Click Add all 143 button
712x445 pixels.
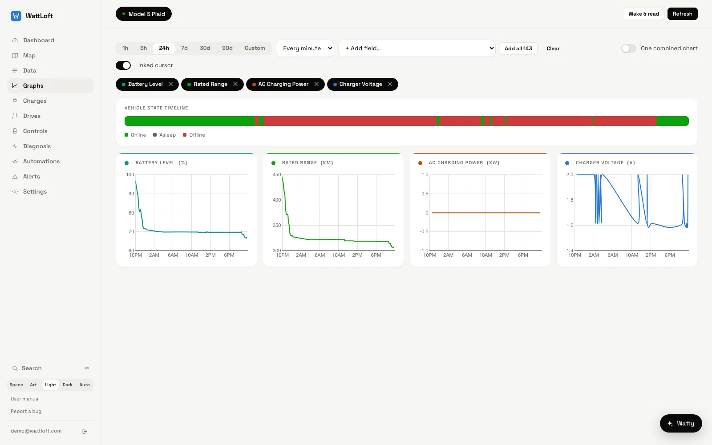pyautogui.click(x=518, y=49)
